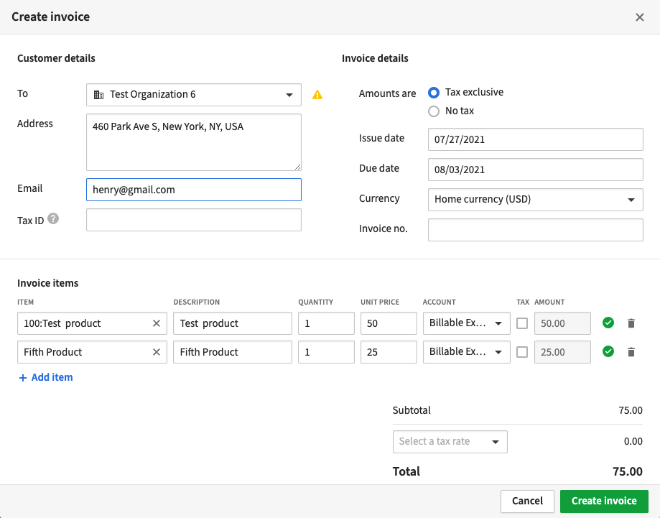Select the No tax radio button
Viewport: 660px width, 518px height.
click(x=434, y=111)
